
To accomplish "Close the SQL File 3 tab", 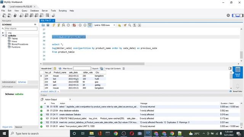I will click(x=53, y=21).
